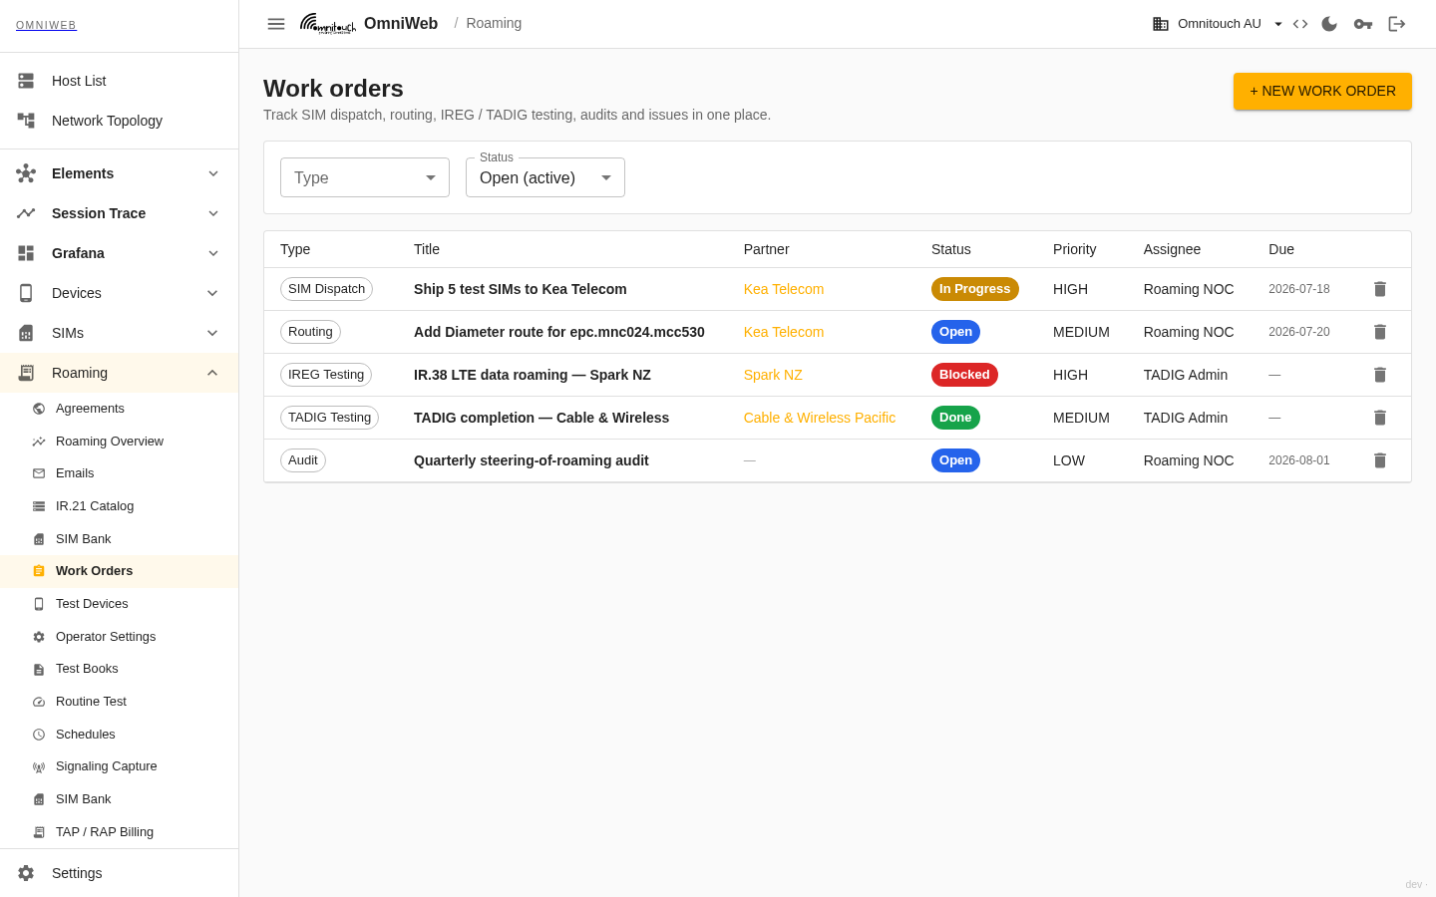Viewport: 1436px width, 897px height.
Task: Click the Operator Settings gear icon
Action: [x=39, y=637]
